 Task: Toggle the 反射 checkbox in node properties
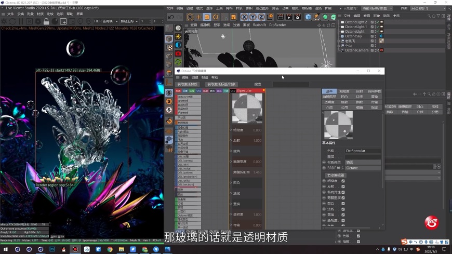click(x=343, y=186)
